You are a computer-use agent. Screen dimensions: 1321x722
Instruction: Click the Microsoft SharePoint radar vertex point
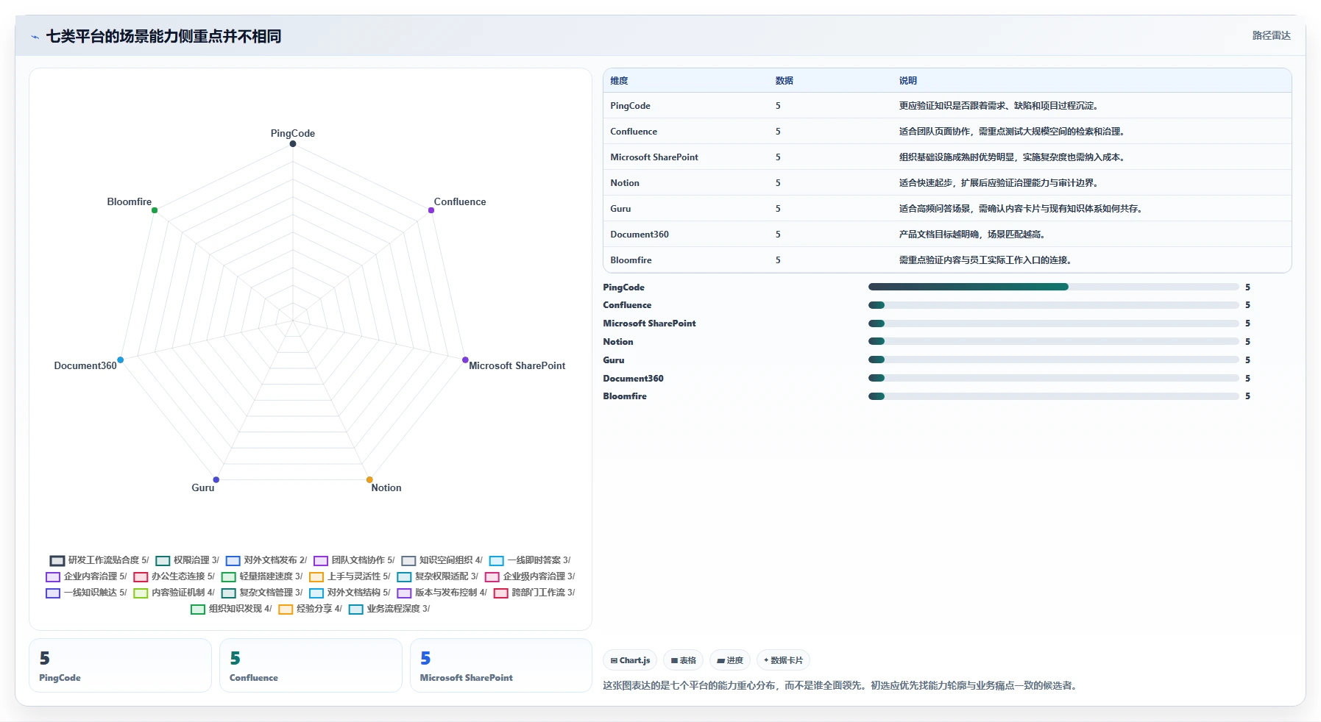tap(465, 360)
